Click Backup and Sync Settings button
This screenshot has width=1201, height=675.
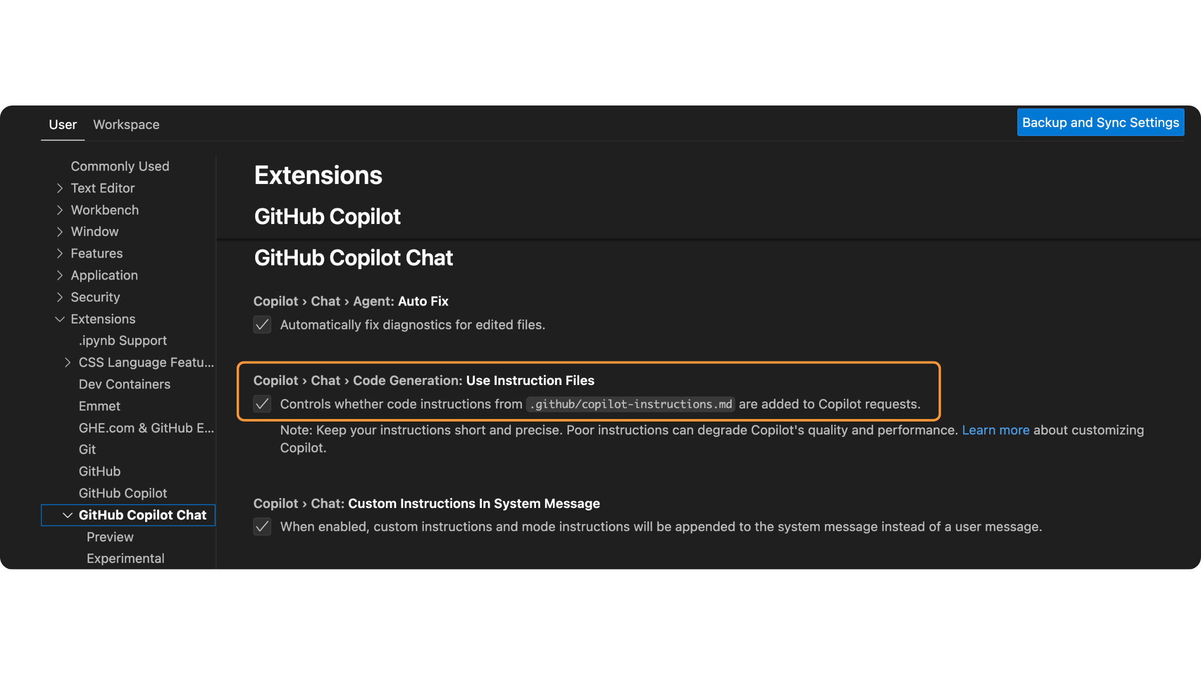pos(1100,122)
